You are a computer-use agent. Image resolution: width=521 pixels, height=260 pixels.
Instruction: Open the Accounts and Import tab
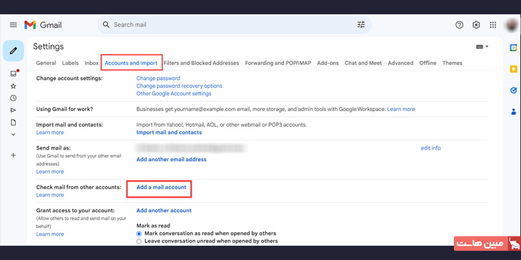pos(132,63)
